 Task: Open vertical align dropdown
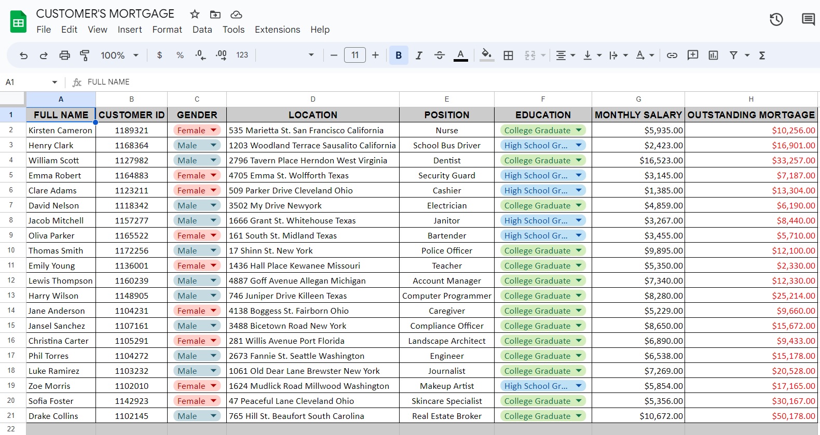592,55
